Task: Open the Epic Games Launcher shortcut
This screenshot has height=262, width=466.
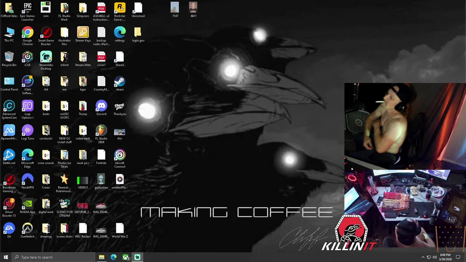Action: (27, 12)
